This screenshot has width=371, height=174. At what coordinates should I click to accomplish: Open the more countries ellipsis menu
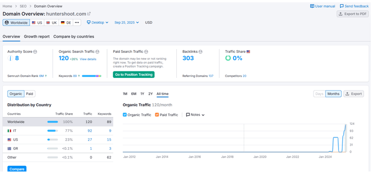click(x=77, y=23)
